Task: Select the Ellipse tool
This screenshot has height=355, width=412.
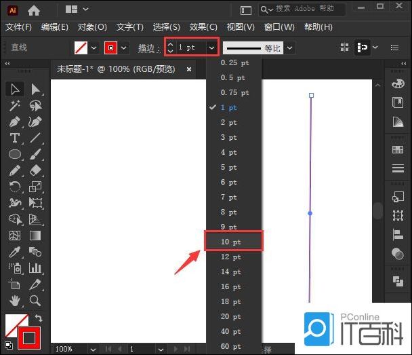Action: click(15, 154)
